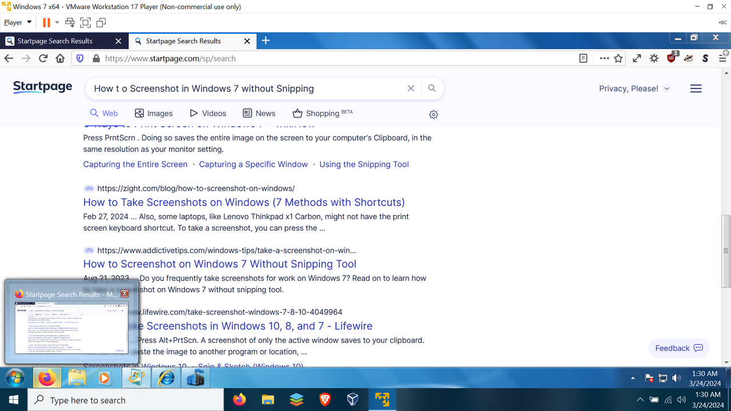Open VirtualBox from the Windows 10 taskbar

352,400
